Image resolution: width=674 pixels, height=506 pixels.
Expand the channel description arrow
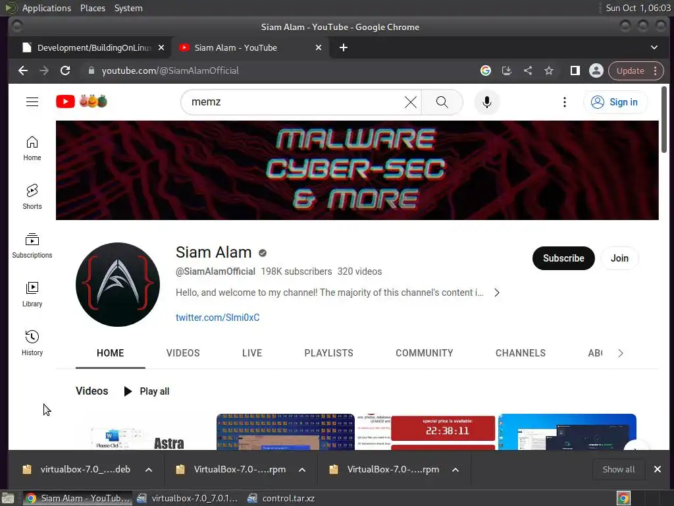coord(497,293)
